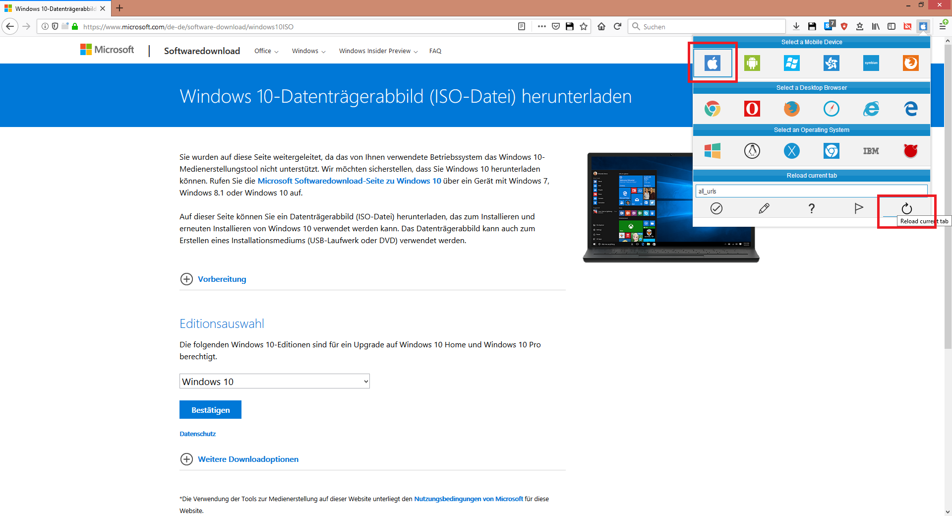Pick the Chrome desktop browser icon
Screen dimensions: 952x516
712,109
